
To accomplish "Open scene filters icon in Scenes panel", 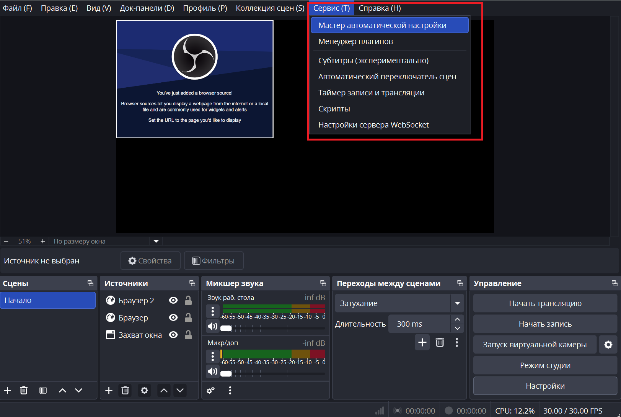I will coord(43,390).
